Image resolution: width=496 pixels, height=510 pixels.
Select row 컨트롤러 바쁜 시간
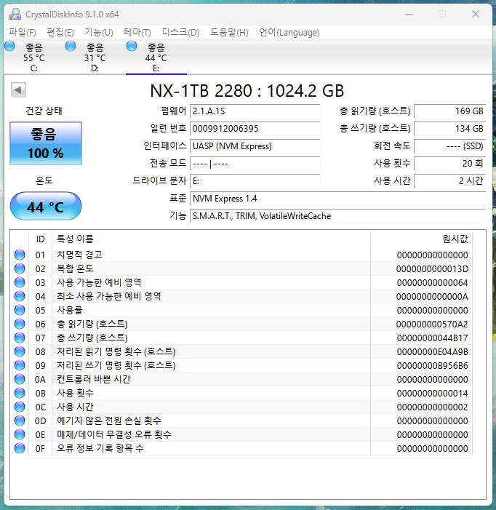click(x=241, y=379)
